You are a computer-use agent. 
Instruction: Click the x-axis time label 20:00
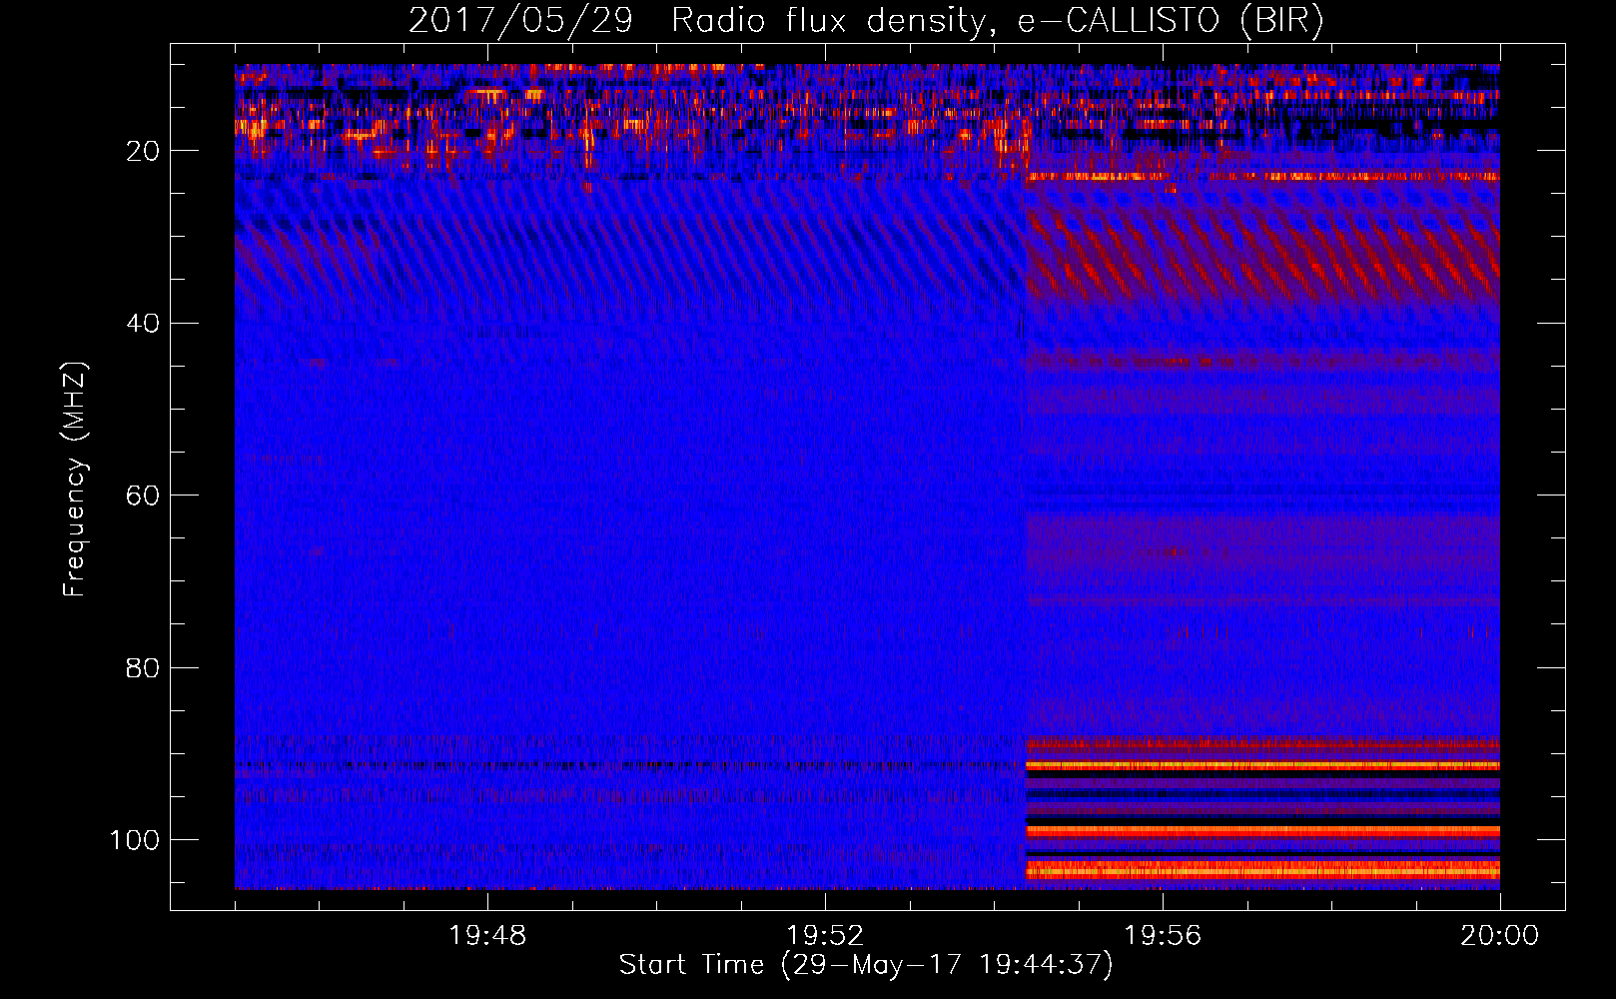(x=1499, y=936)
